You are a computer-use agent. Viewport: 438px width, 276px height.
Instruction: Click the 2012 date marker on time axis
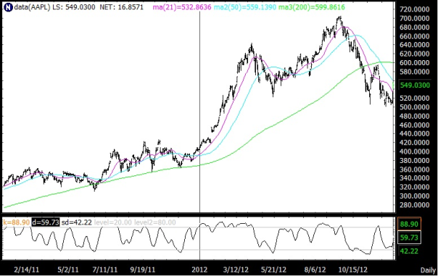199,270
